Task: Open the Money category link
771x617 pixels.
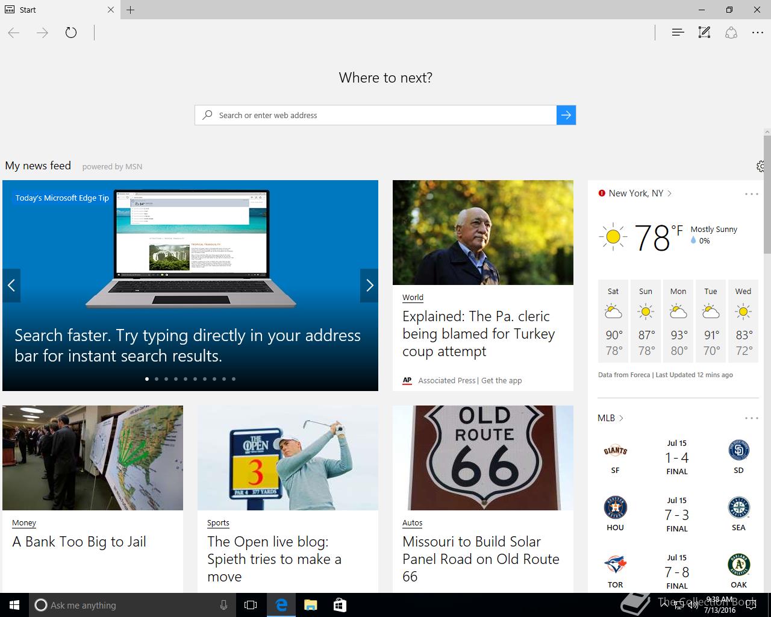Action: tap(24, 522)
